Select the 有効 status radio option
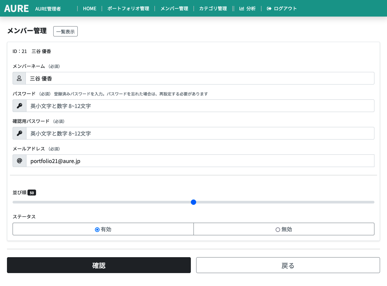 click(x=103, y=229)
